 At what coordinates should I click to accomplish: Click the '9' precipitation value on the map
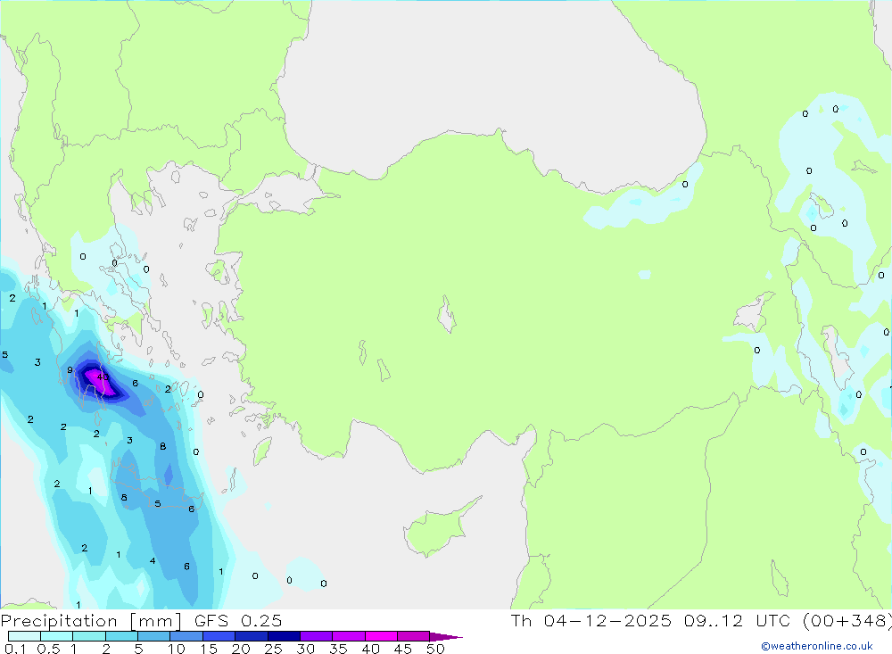tap(70, 370)
